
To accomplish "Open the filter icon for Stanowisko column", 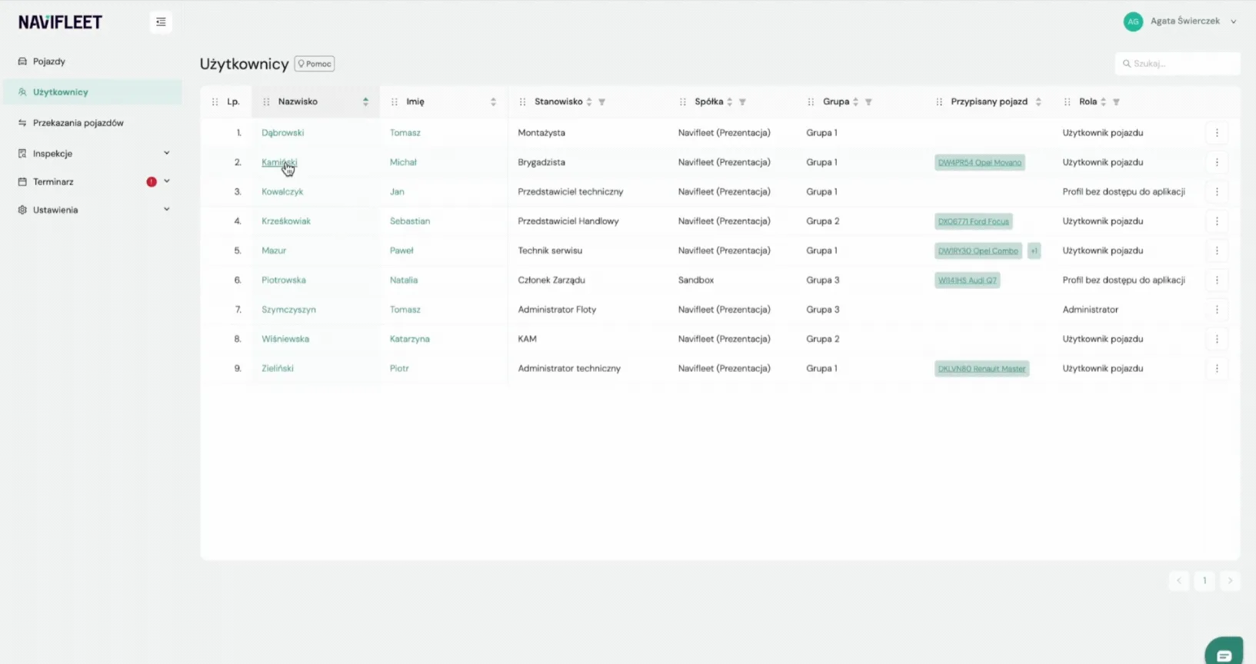I will (x=602, y=102).
